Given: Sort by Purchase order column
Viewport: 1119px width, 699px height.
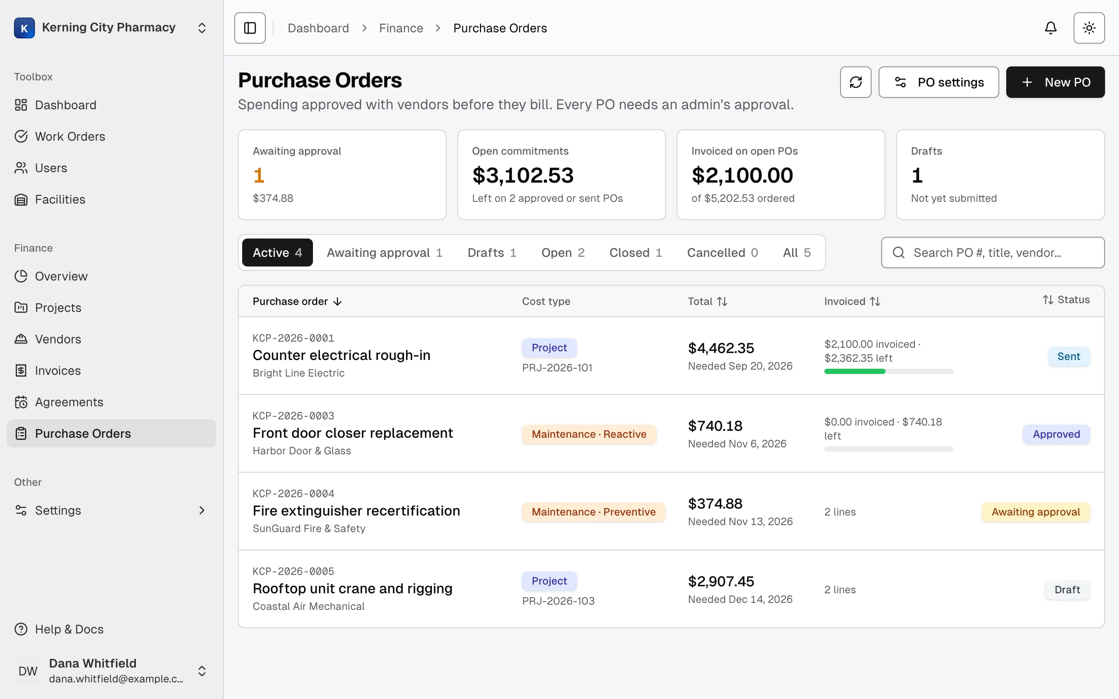Looking at the screenshot, I should coord(297,301).
